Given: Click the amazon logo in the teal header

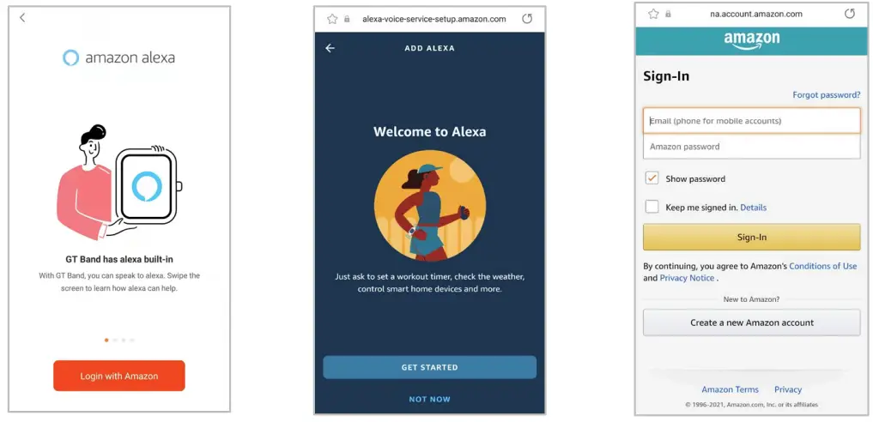Looking at the screenshot, I should pyautogui.click(x=752, y=40).
